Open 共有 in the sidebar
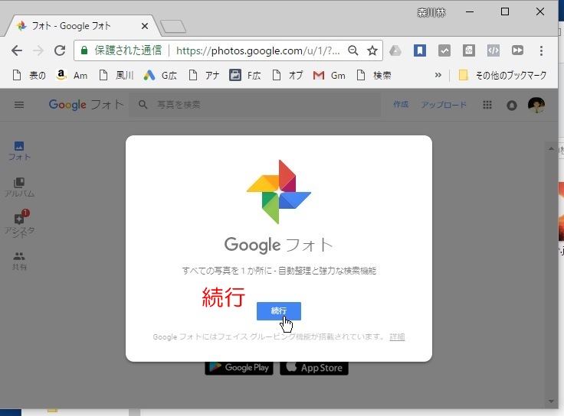The width and height of the screenshot is (564, 416). 19,261
